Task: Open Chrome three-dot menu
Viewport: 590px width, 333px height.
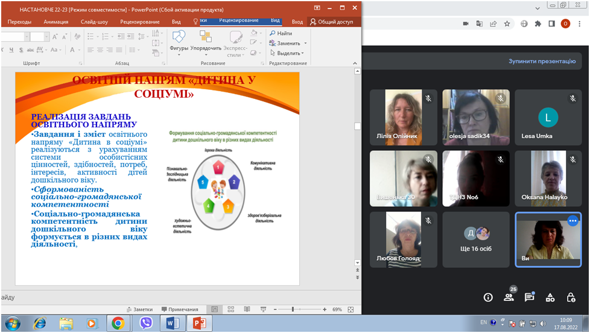Action: point(580,24)
